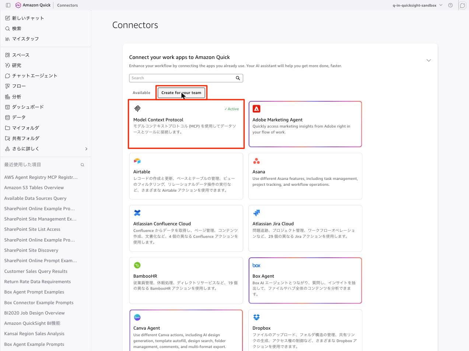Search recent items magnifier icon

tap(83, 165)
